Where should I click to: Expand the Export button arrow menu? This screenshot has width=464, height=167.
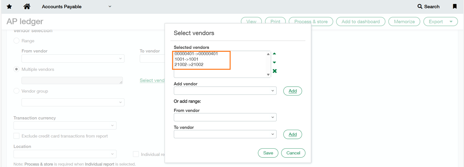pyautogui.click(x=451, y=21)
